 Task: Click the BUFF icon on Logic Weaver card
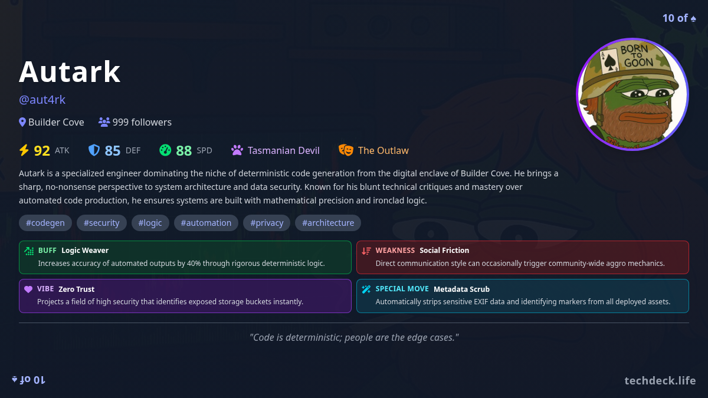click(28, 251)
